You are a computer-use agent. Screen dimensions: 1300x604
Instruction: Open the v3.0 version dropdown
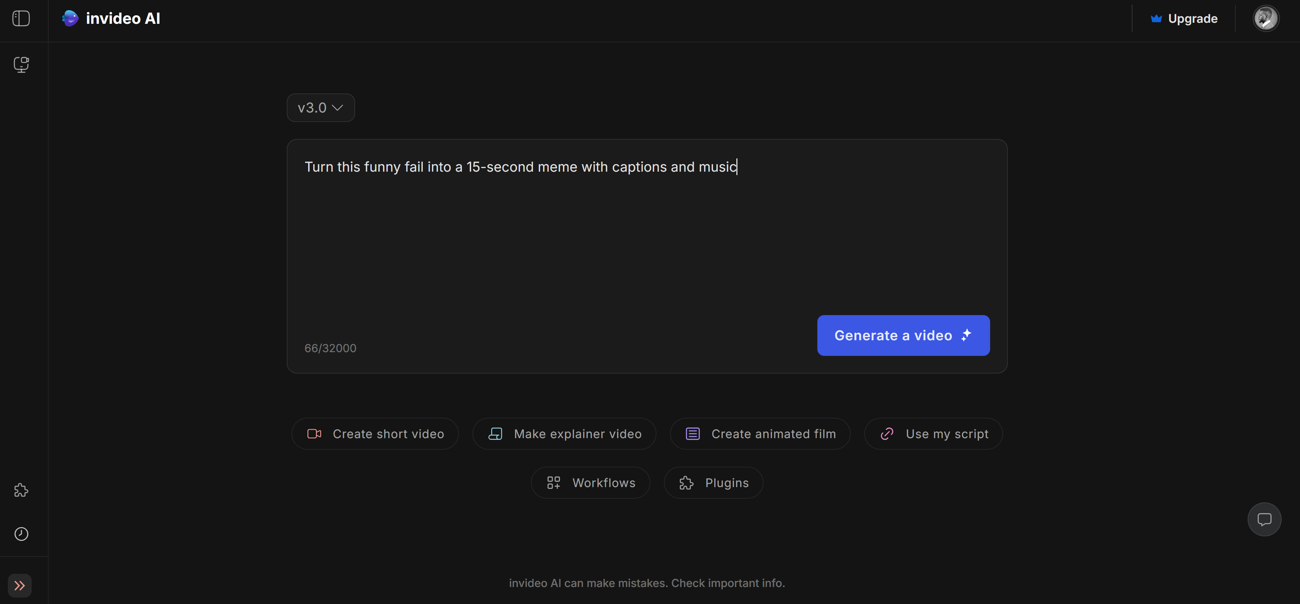tap(320, 107)
